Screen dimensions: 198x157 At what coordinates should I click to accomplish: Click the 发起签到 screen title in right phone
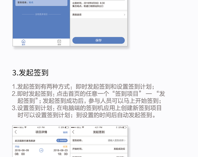click(x=99, y=132)
